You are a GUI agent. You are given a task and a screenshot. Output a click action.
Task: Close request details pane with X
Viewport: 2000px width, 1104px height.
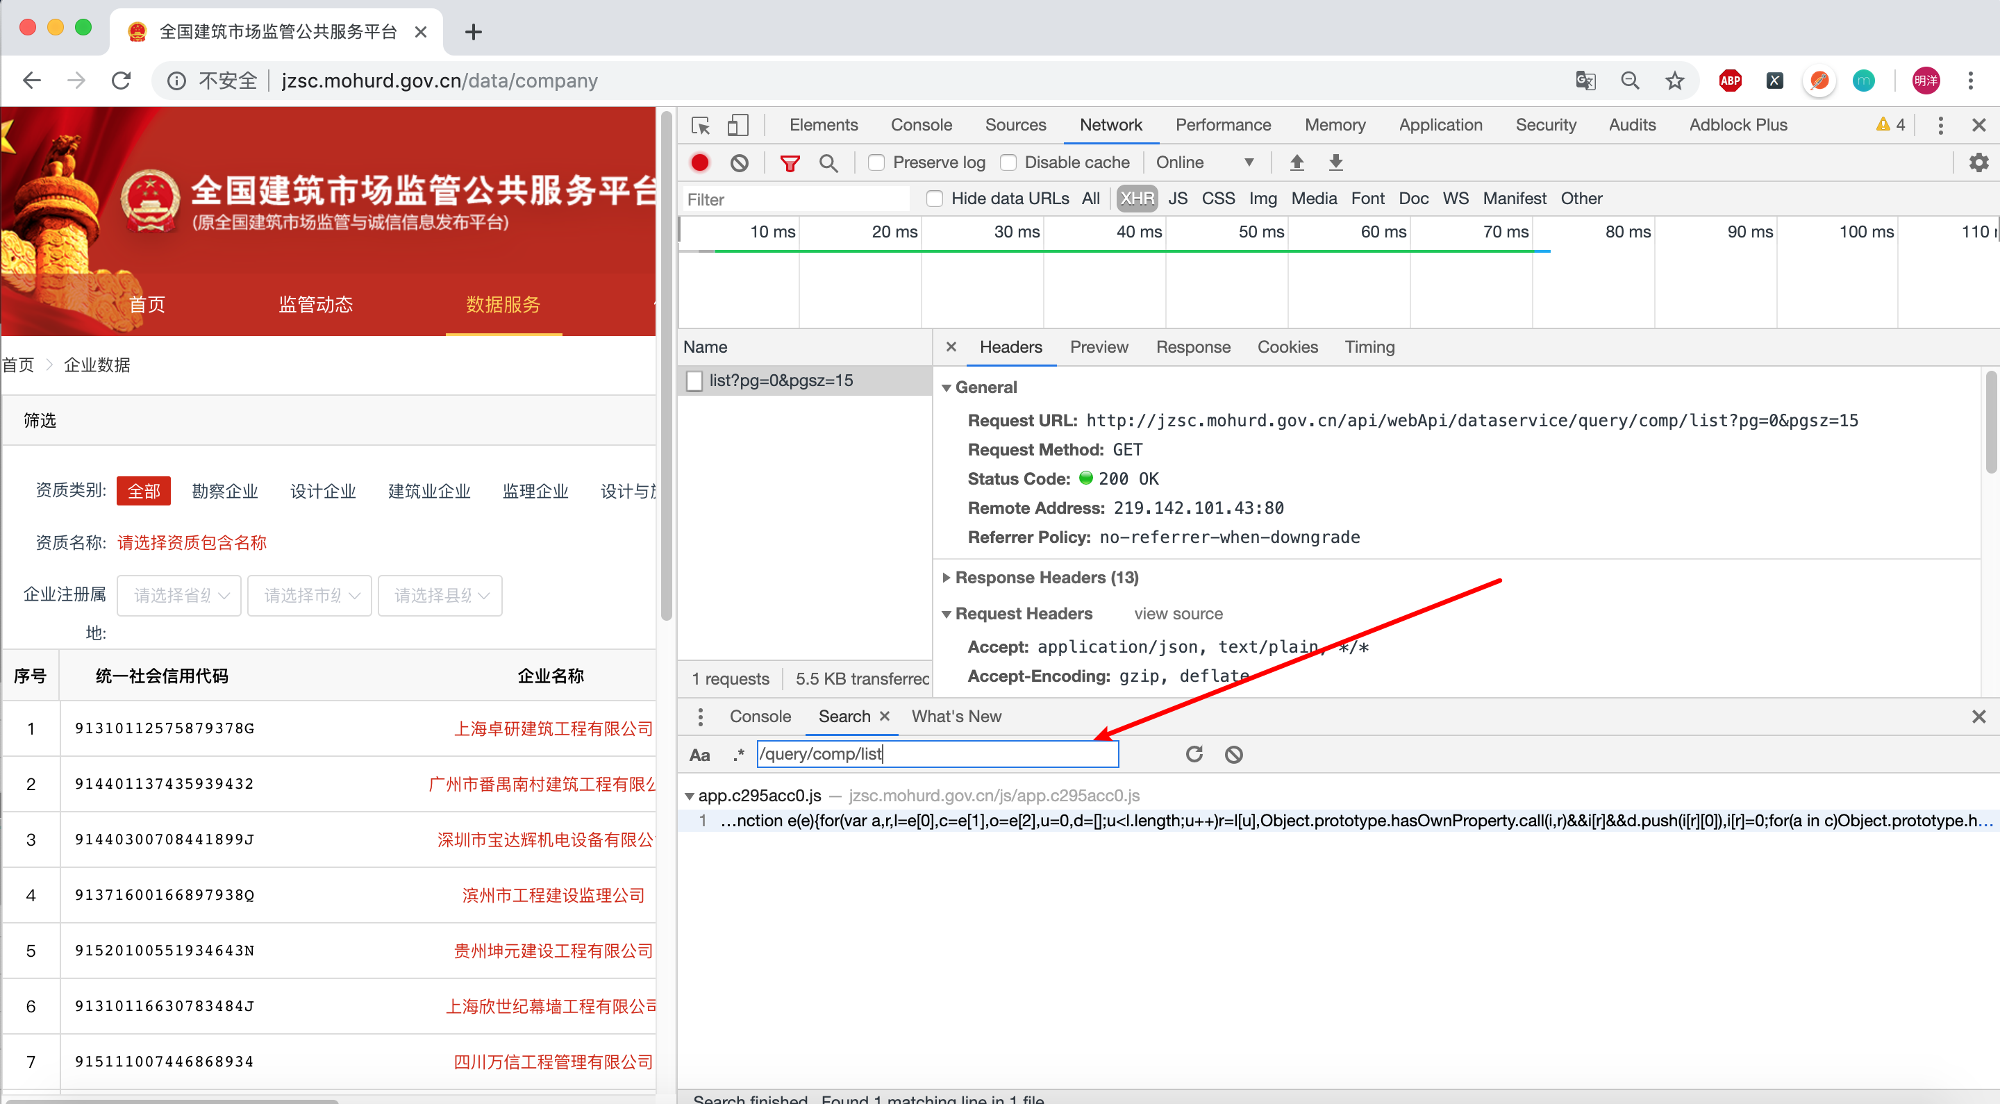point(950,347)
